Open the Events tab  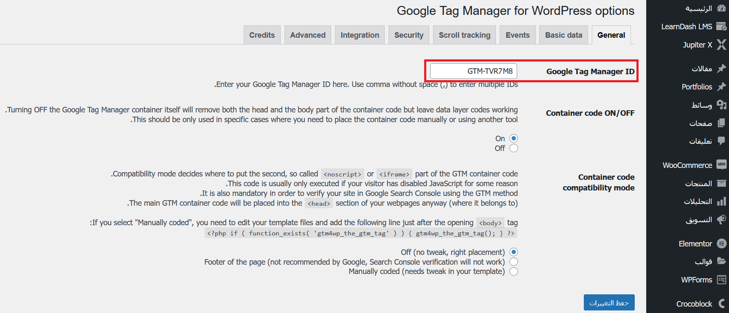518,35
